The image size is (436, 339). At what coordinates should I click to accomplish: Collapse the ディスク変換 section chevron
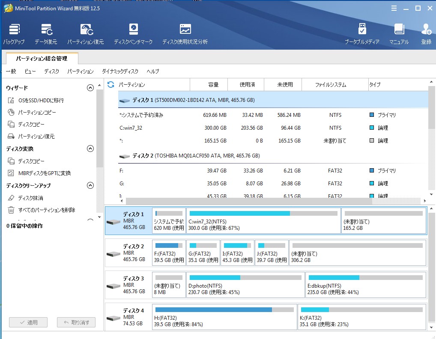(x=90, y=149)
